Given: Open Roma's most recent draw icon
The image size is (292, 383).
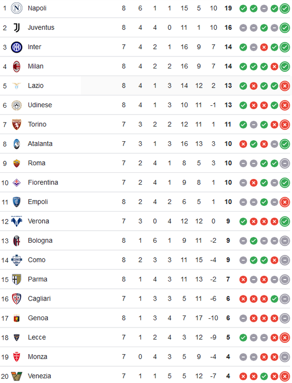Looking at the screenshot, I should (285, 163).
